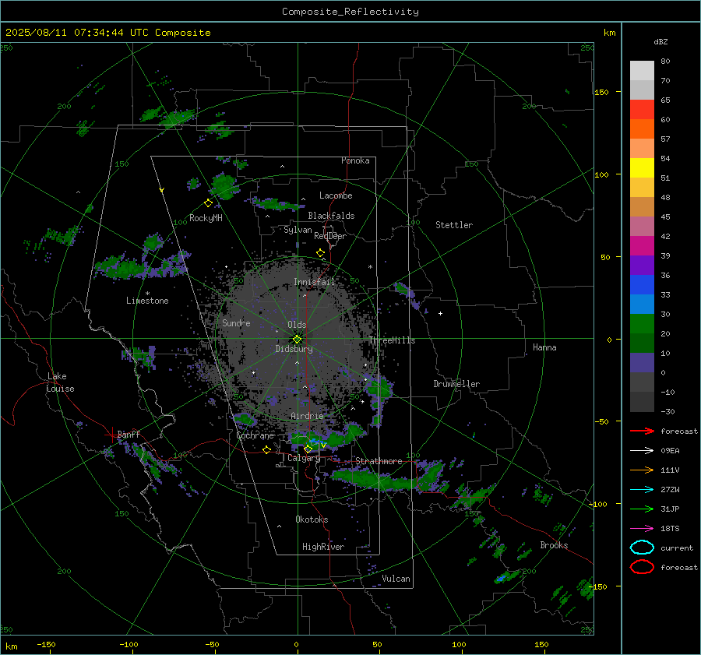Click the Ponoka label

355,160
